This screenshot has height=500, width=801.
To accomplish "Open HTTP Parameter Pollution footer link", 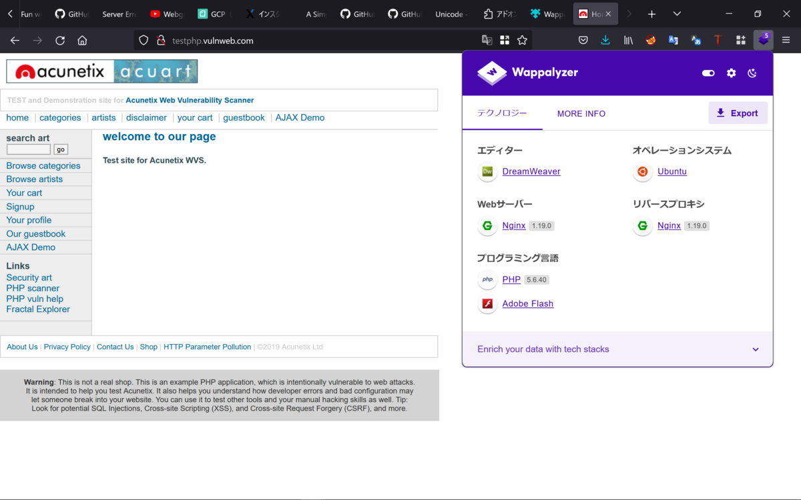I will pyautogui.click(x=208, y=347).
